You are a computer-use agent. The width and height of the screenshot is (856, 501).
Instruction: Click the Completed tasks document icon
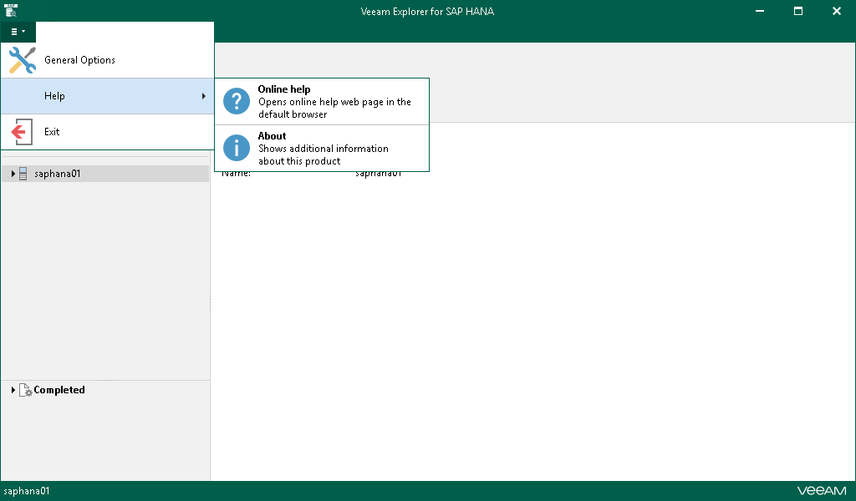pyautogui.click(x=26, y=390)
